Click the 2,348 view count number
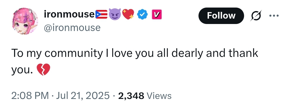291x110 pixels. point(131,95)
